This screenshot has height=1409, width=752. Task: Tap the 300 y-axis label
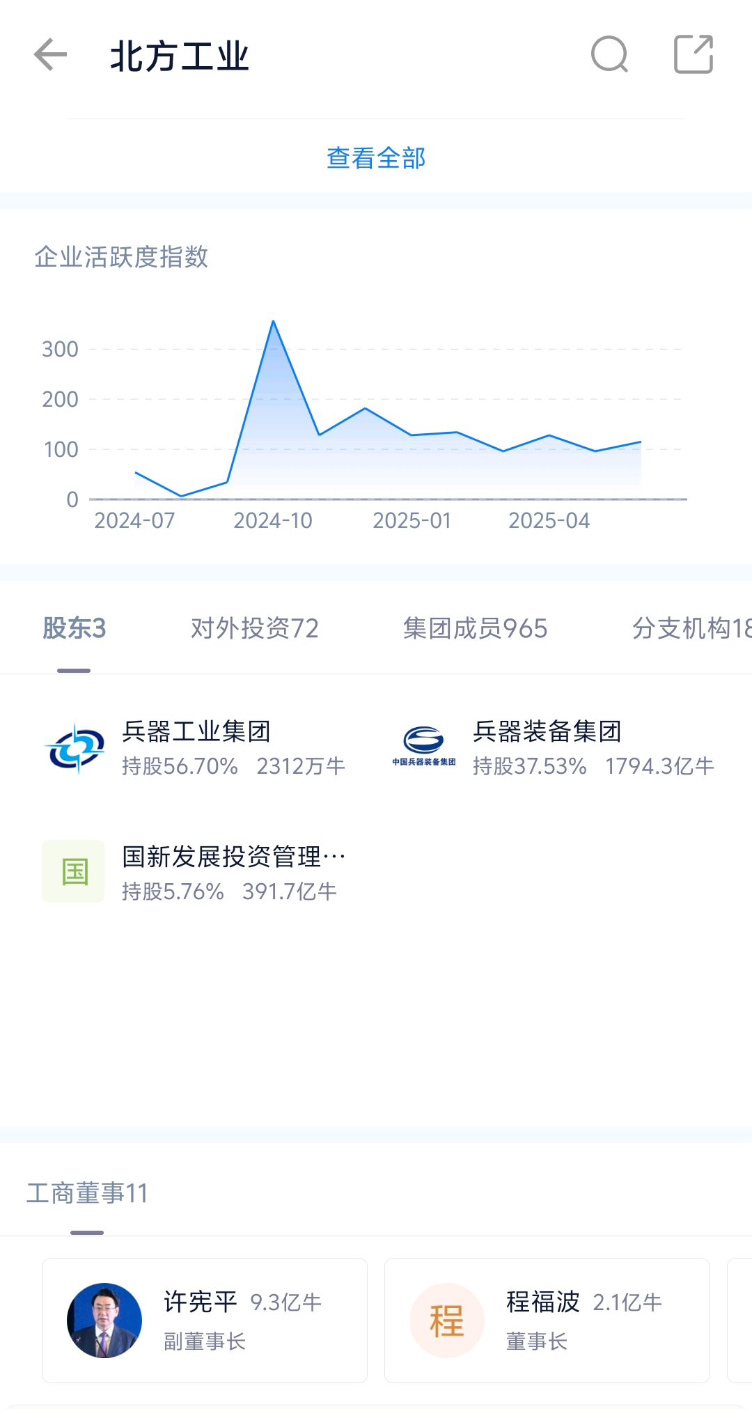click(x=60, y=349)
